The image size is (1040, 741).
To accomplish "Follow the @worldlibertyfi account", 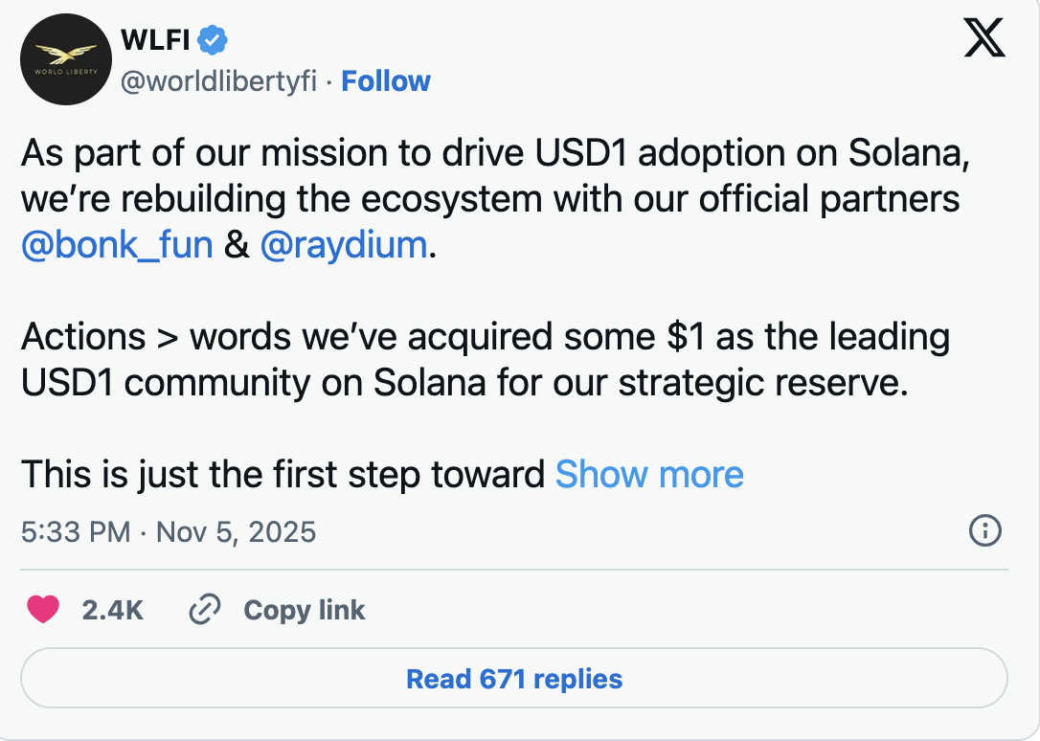I will pos(386,81).
